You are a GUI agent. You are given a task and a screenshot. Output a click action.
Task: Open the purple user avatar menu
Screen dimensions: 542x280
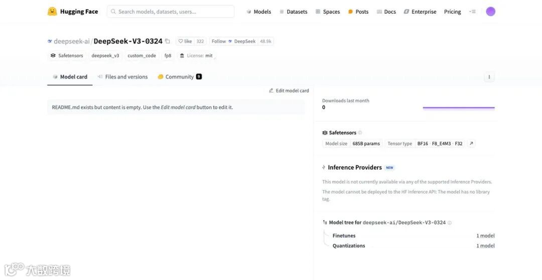[490, 12]
